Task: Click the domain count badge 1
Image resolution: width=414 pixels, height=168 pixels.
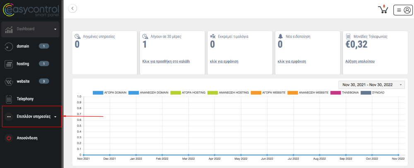Action: click(44, 46)
